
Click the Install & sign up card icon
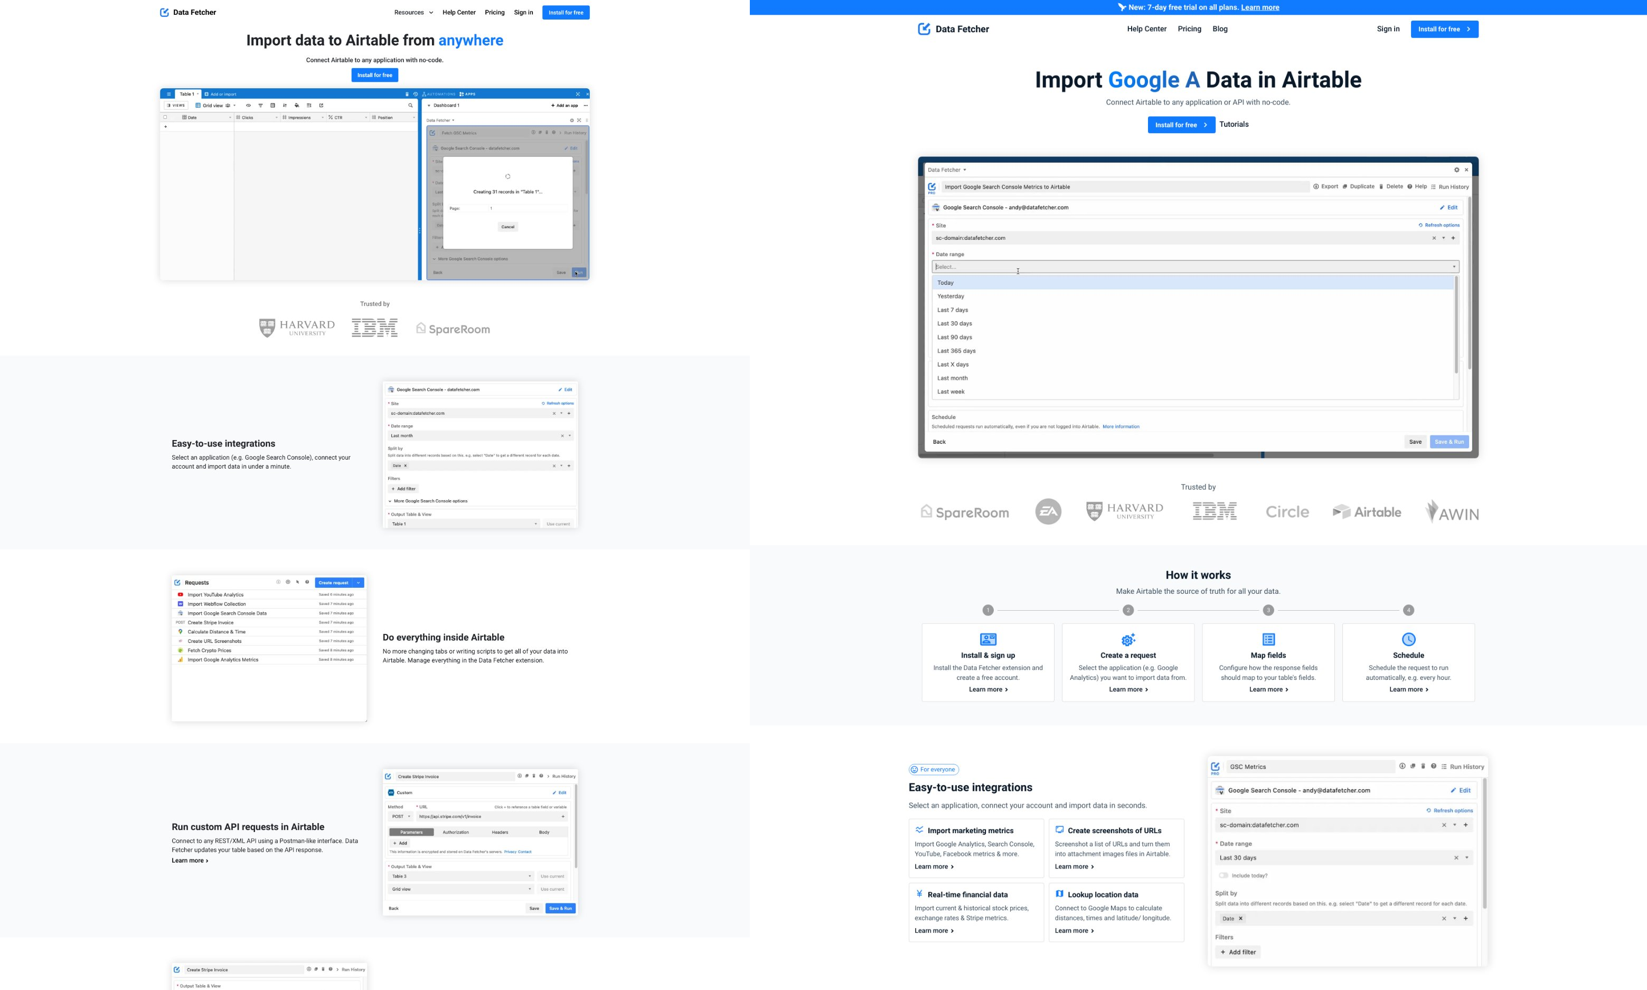[x=988, y=639]
